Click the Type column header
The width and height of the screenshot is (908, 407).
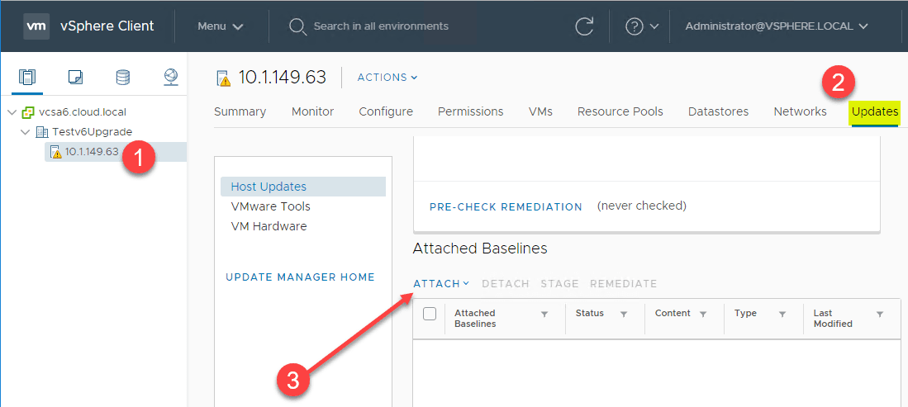(x=745, y=313)
